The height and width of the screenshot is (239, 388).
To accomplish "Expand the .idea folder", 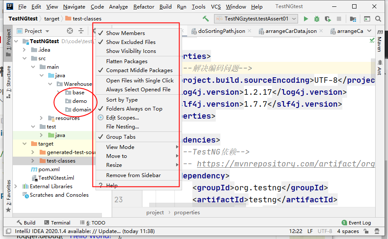I will [x=24, y=50].
